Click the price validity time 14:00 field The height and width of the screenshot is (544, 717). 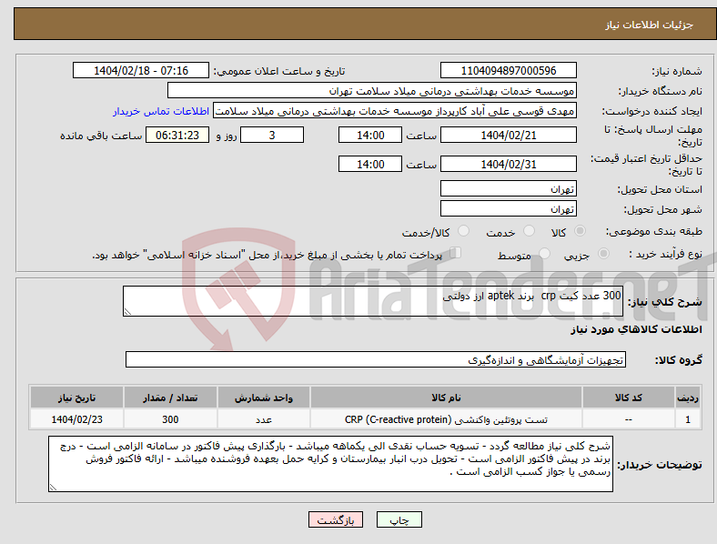[x=370, y=164]
